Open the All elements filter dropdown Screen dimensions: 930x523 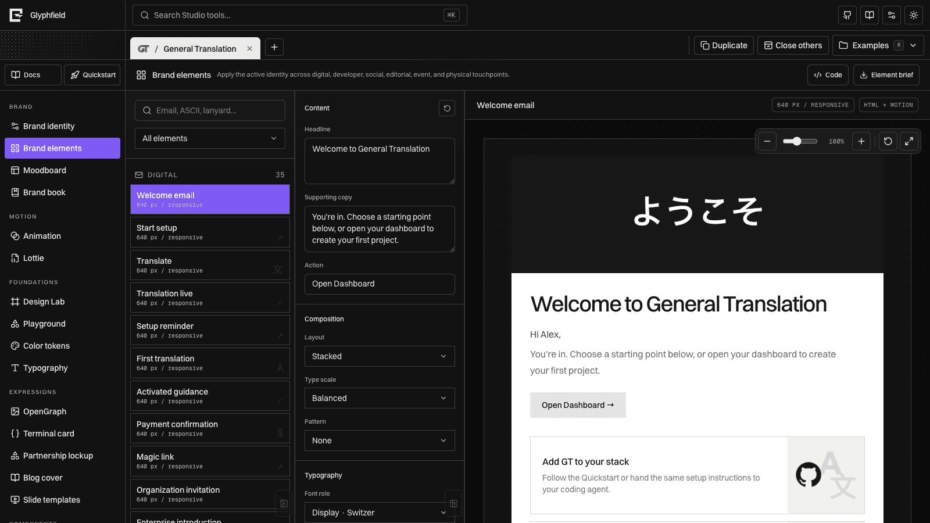pyautogui.click(x=210, y=138)
